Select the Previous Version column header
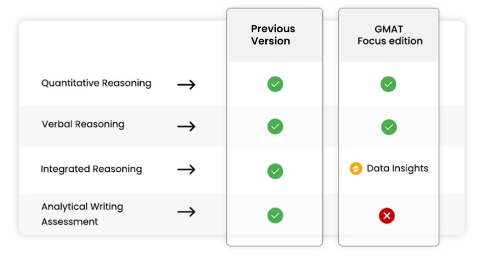The height and width of the screenshot is (256, 484). (273, 35)
